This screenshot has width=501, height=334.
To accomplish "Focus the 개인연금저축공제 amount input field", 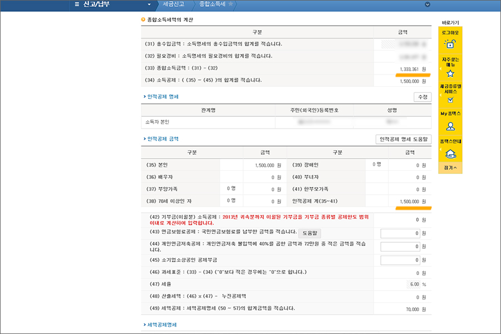I will [x=400, y=247].
